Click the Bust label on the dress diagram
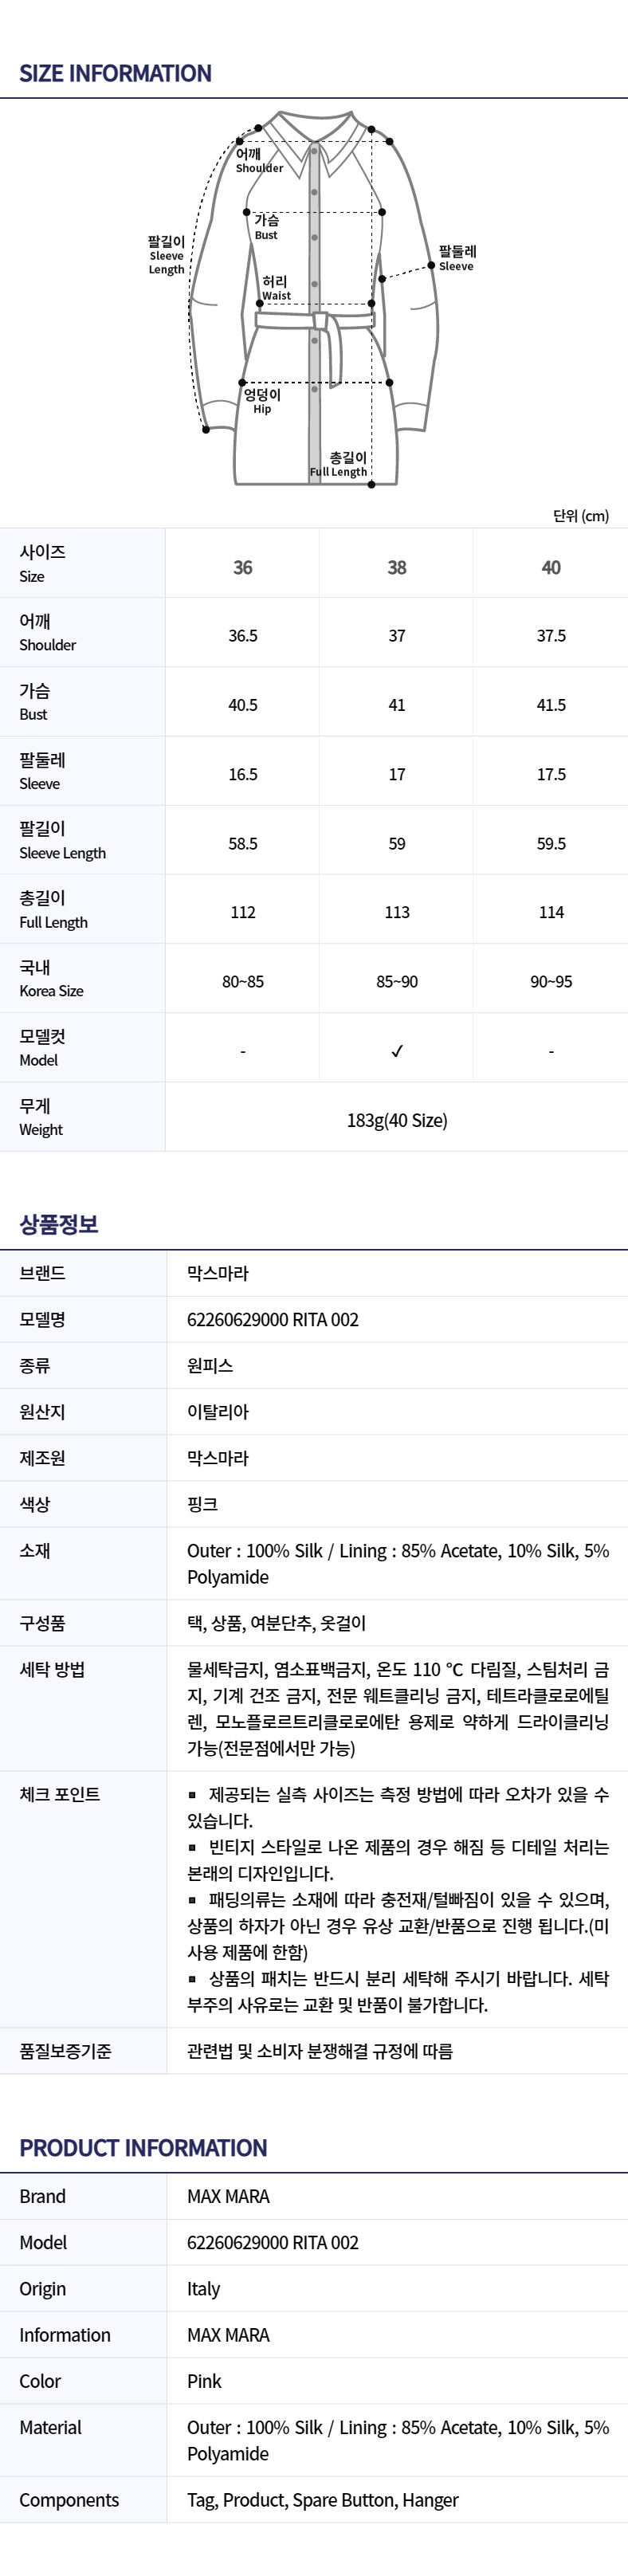The image size is (628, 2576). (x=266, y=226)
